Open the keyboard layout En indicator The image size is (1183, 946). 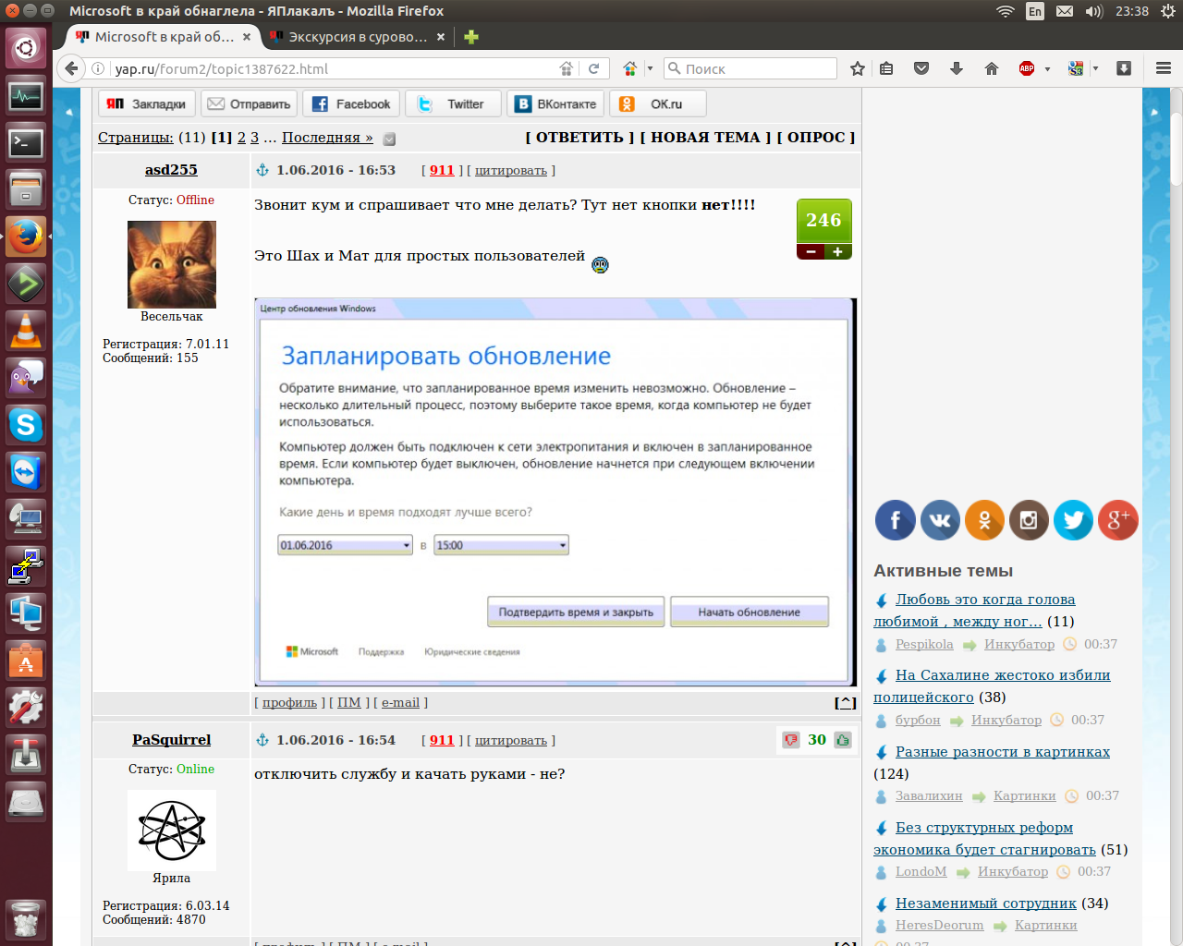[x=1035, y=11]
